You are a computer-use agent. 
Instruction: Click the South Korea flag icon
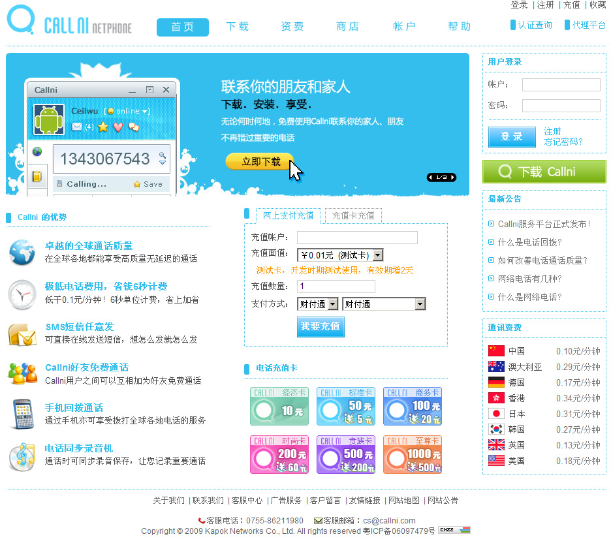click(496, 429)
